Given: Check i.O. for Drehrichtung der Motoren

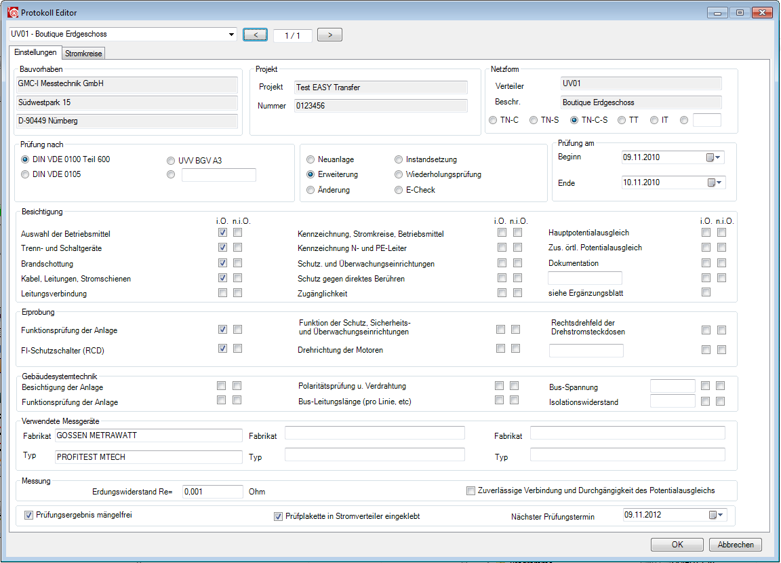Looking at the screenshot, I should (500, 348).
